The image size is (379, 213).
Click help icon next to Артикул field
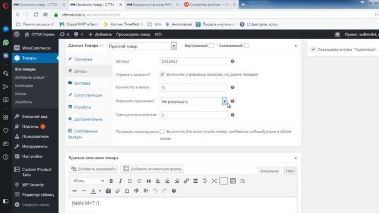pyautogui.click(x=232, y=62)
